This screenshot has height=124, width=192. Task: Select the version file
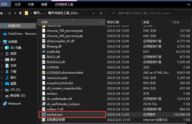pos(52,93)
